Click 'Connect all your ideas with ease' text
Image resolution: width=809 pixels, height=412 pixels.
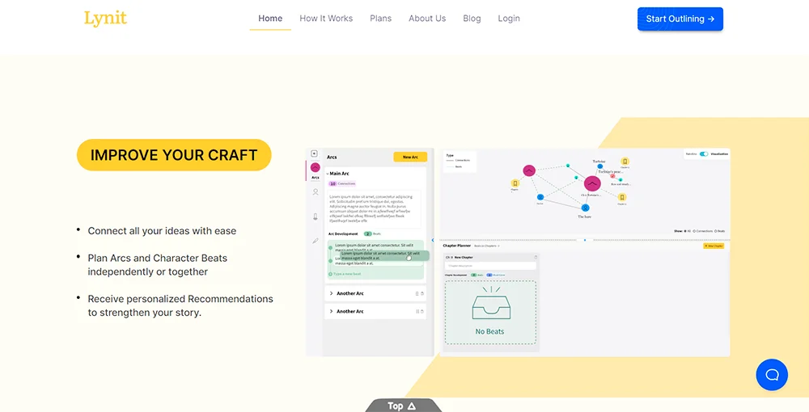click(162, 231)
